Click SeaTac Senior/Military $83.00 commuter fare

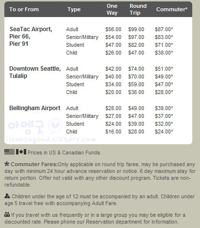(164, 37)
